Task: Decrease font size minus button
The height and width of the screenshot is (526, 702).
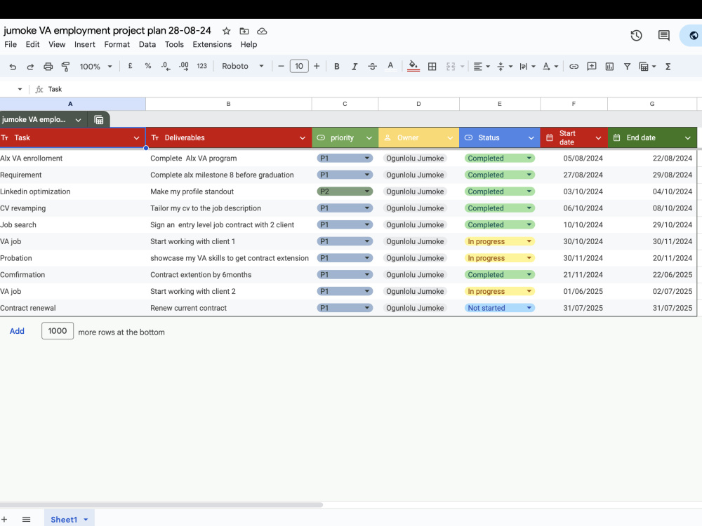Action: click(x=282, y=66)
